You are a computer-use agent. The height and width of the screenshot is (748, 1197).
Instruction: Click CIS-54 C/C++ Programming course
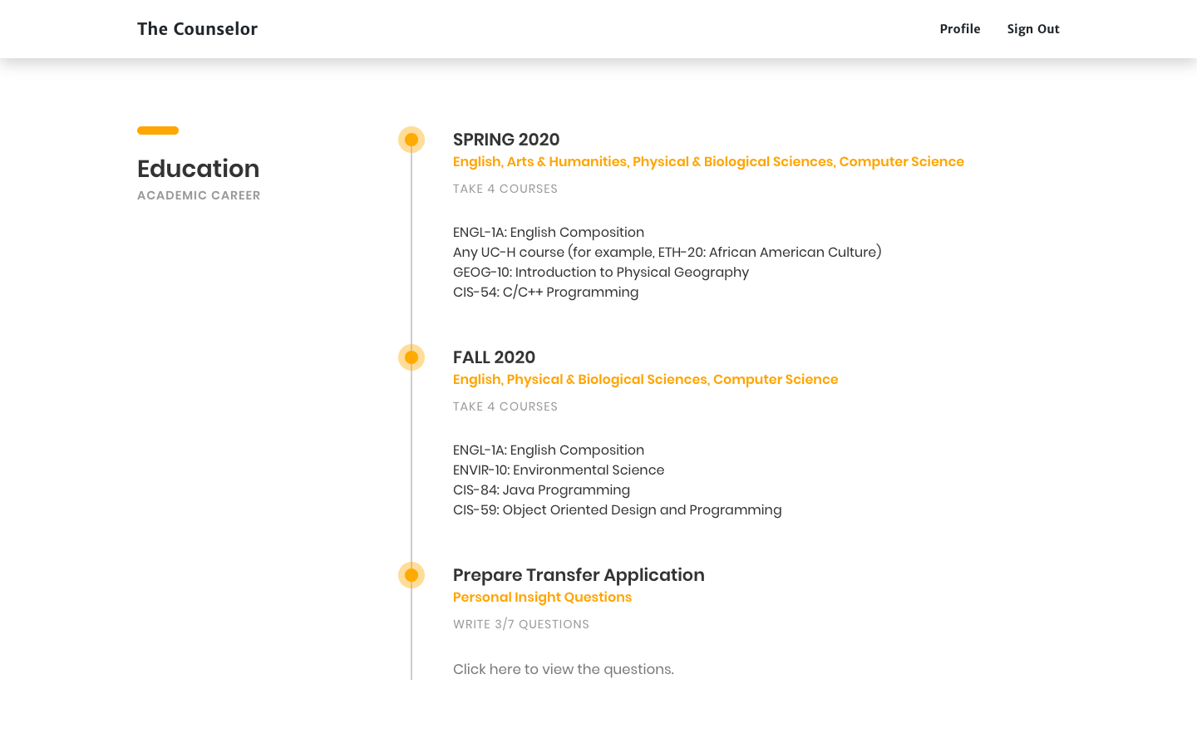545,293
